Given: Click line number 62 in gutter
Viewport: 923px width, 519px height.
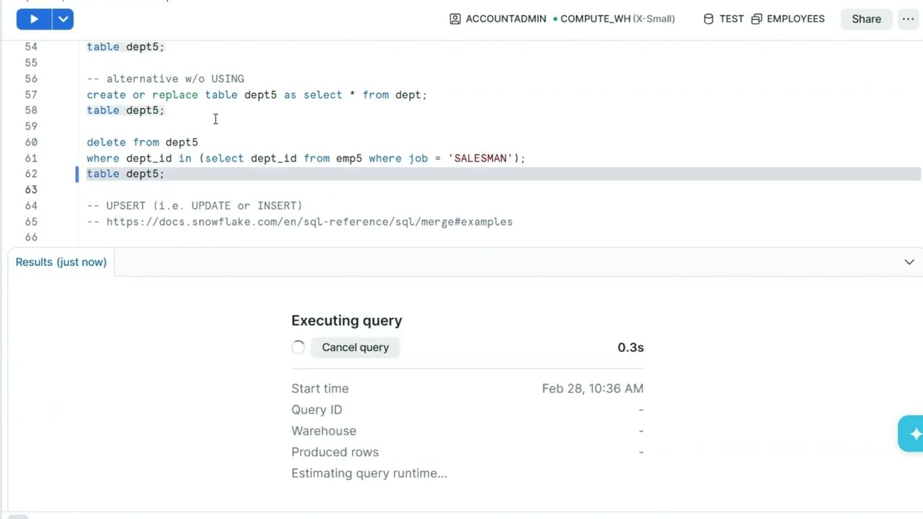Looking at the screenshot, I should click(31, 174).
